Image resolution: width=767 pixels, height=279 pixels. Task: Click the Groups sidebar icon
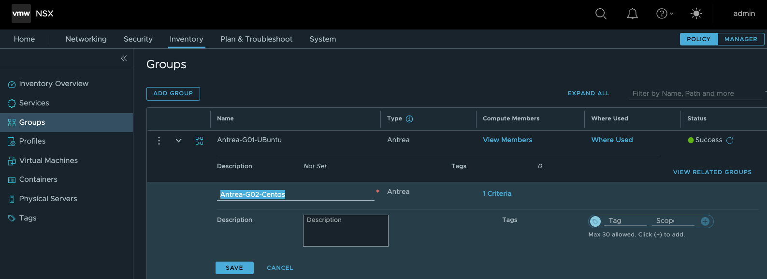[x=12, y=123]
